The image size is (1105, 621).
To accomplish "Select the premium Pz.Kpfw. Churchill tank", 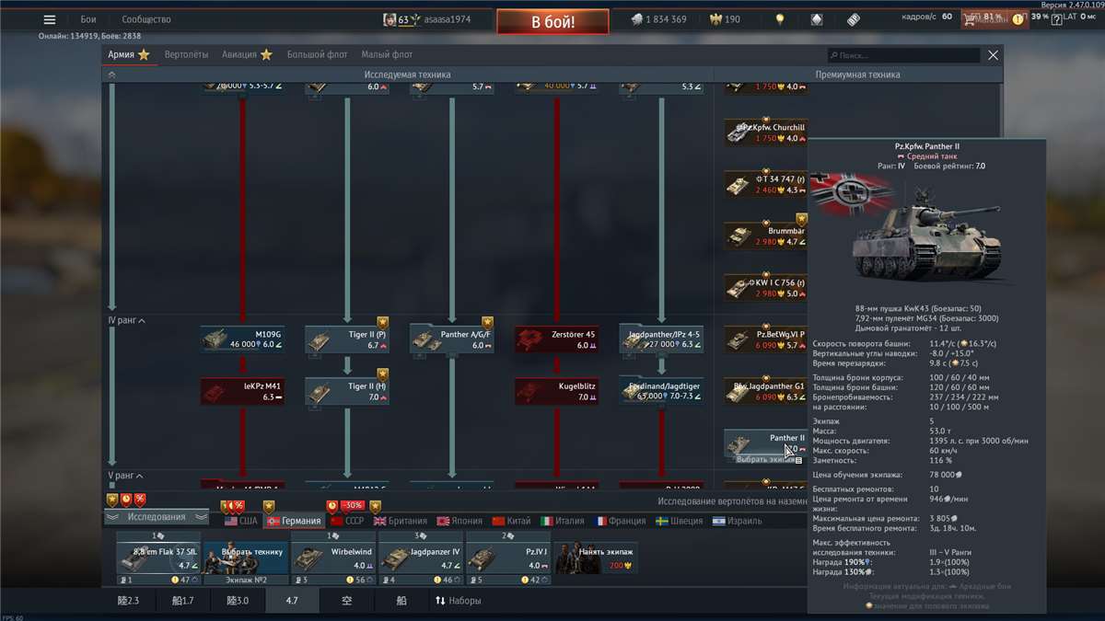I will click(765, 132).
